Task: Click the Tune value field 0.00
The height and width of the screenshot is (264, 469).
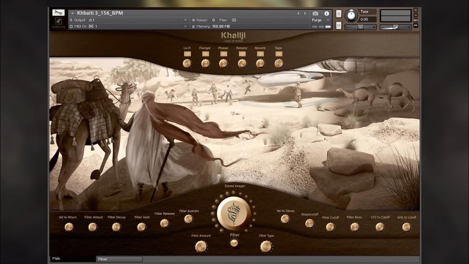Action: [x=368, y=19]
